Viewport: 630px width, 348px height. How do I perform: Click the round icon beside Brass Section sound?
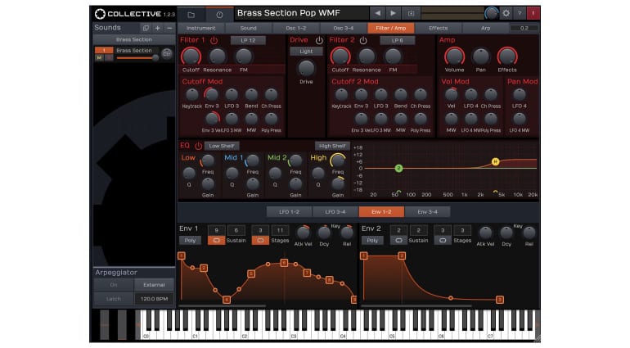pyautogui.click(x=166, y=53)
